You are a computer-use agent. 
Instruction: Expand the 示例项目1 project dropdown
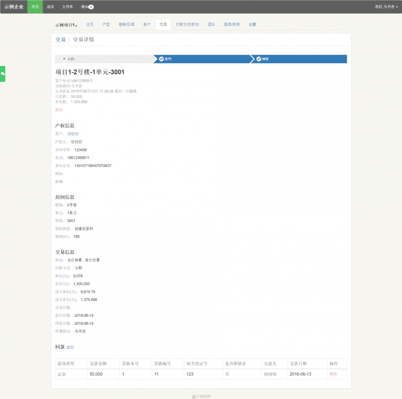point(66,25)
